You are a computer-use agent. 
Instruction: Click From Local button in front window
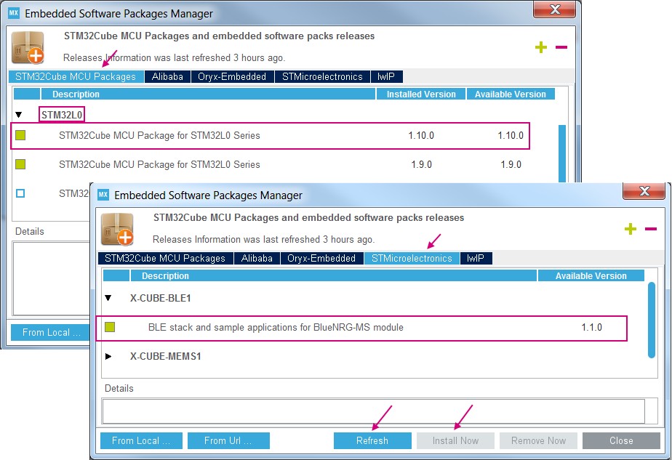pyautogui.click(x=141, y=440)
